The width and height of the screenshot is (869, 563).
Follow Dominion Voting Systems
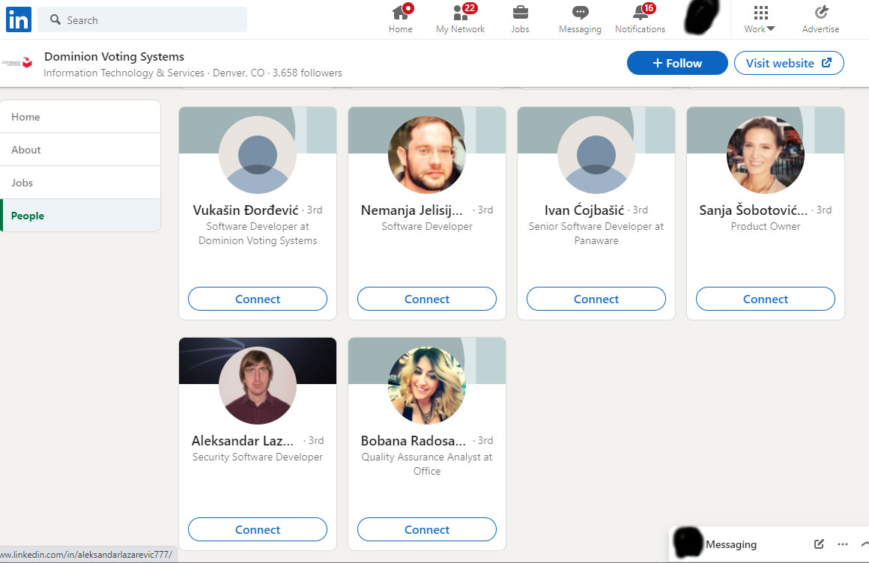(677, 63)
